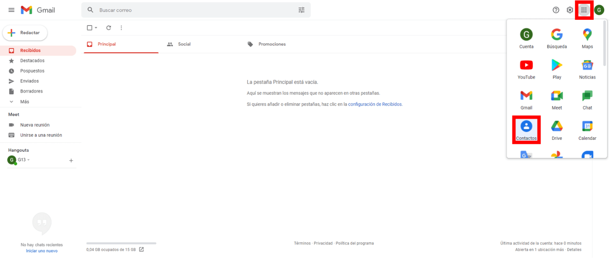Open the Recibidos folder

click(38, 51)
